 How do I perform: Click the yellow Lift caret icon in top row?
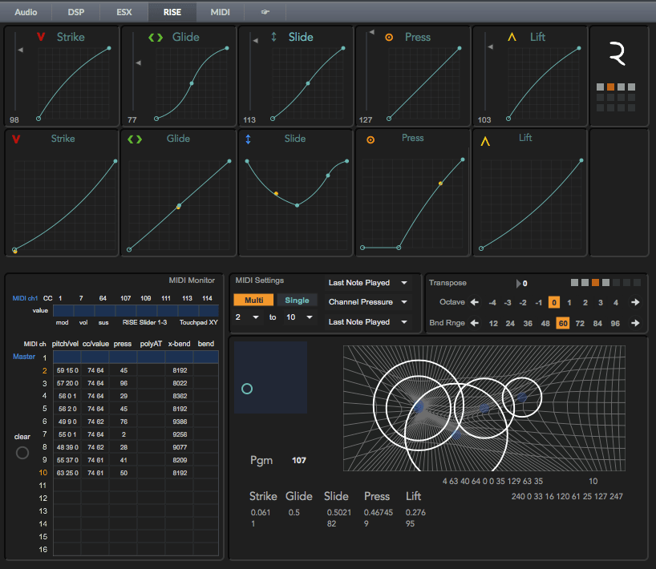tap(512, 38)
